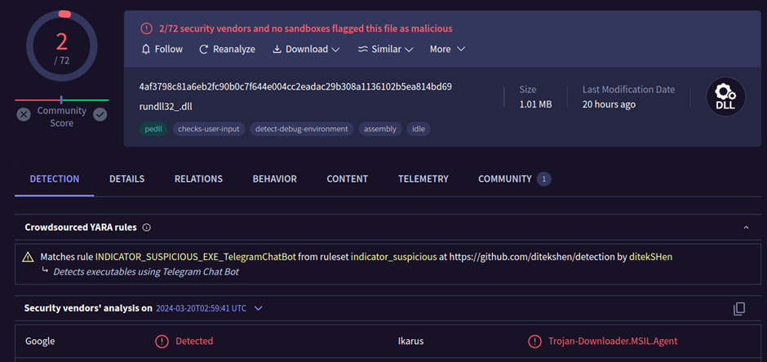Expand the Similar dropdown

(x=385, y=49)
